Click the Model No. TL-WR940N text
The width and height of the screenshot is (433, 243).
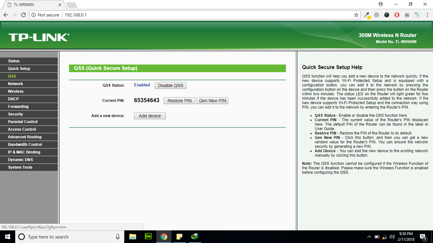pos(396,41)
